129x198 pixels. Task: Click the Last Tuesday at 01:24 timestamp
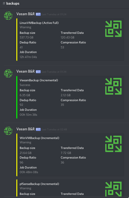54,14
